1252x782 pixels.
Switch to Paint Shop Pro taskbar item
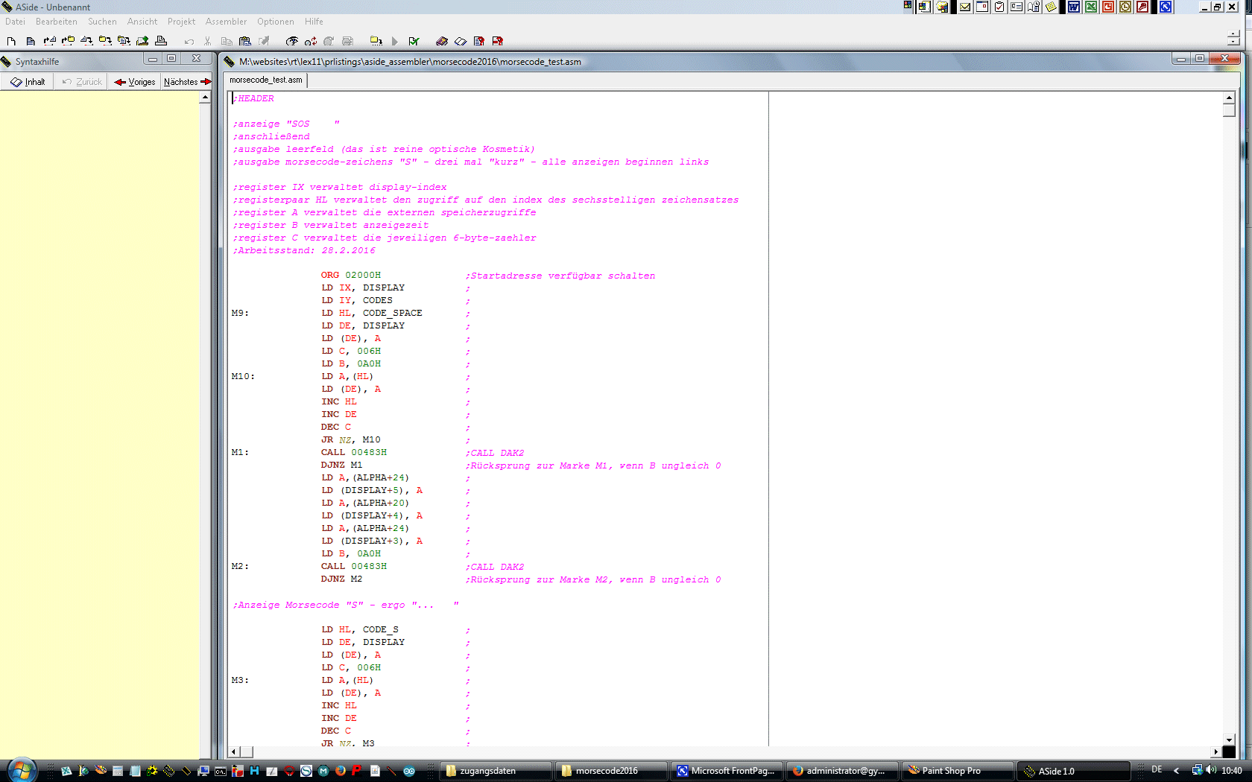(x=958, y=771)
